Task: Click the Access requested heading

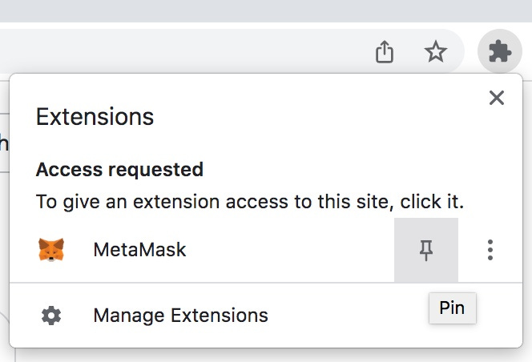Action: coord(119,169)
